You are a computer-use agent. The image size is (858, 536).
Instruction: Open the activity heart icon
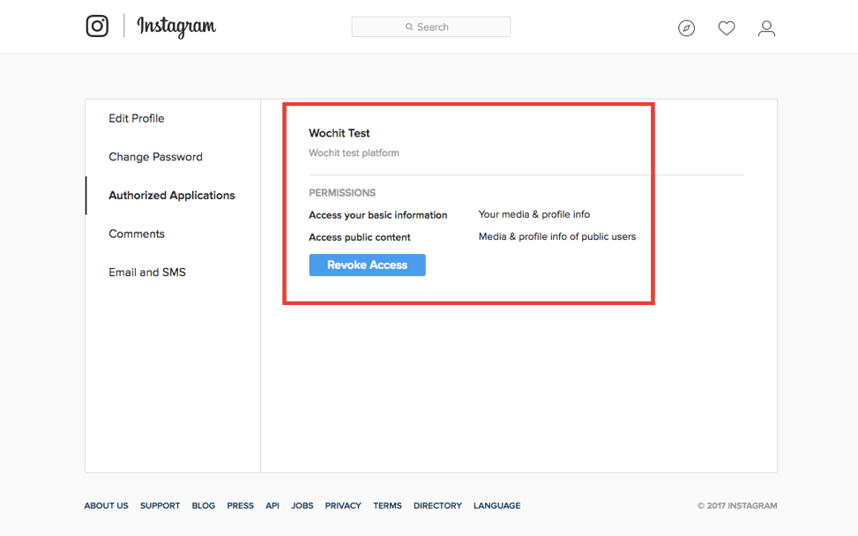pos(727,28)
